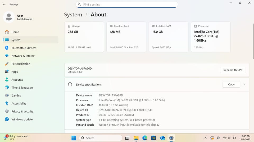Click System in the breadcrumb
Screen dimensions: 254x142
pos(73,15)
